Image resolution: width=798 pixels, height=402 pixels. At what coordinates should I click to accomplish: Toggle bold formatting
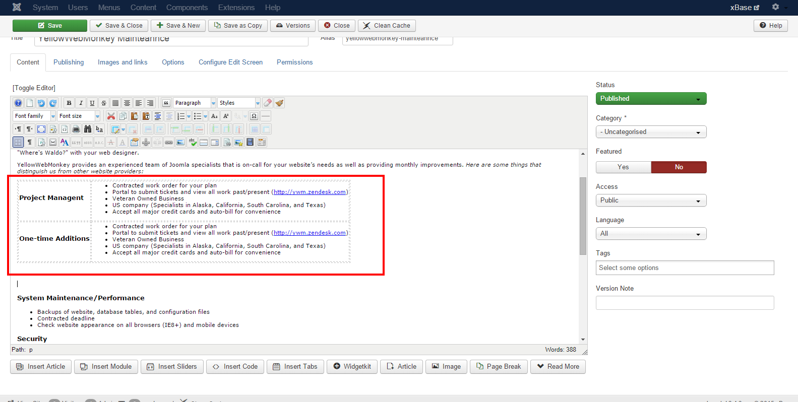point(69,103)
